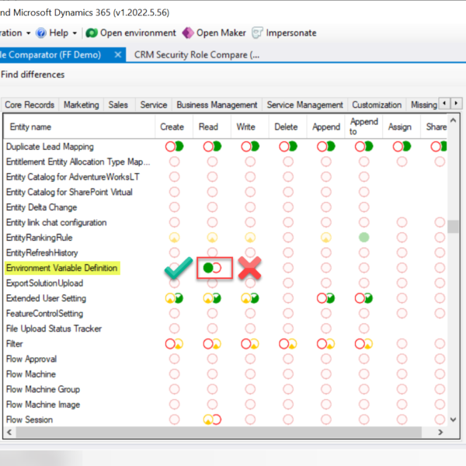Click the Open Maker icon
Viewport: 466px width, 466px height.
[x=187, y=33]
